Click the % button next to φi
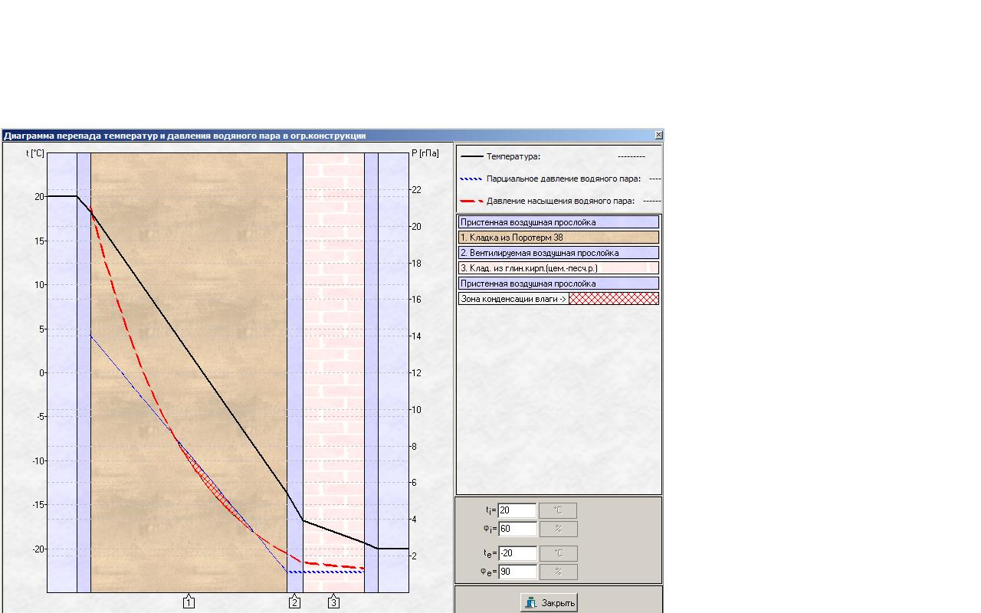The height and width of the screenshot is (613, 981). pyautogui.click(x=558, y=529)
